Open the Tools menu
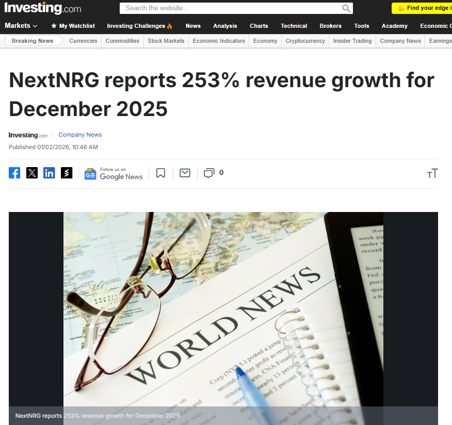 (362, 26)
